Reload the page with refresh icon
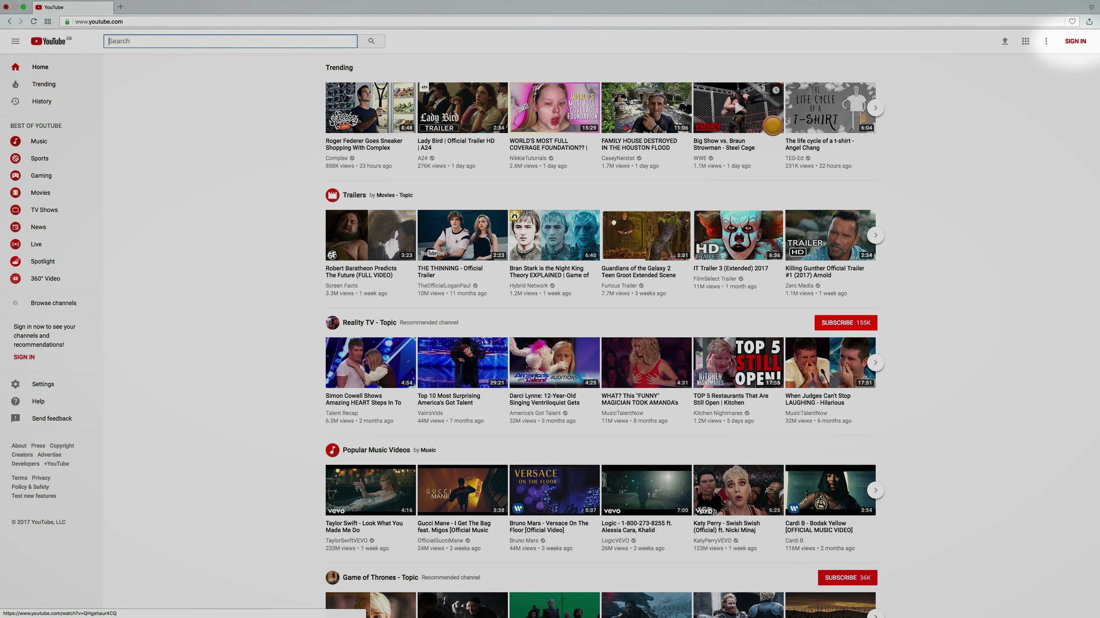Screen dimensions: 1100x618 pyautogui.click(x=33, y=21)
